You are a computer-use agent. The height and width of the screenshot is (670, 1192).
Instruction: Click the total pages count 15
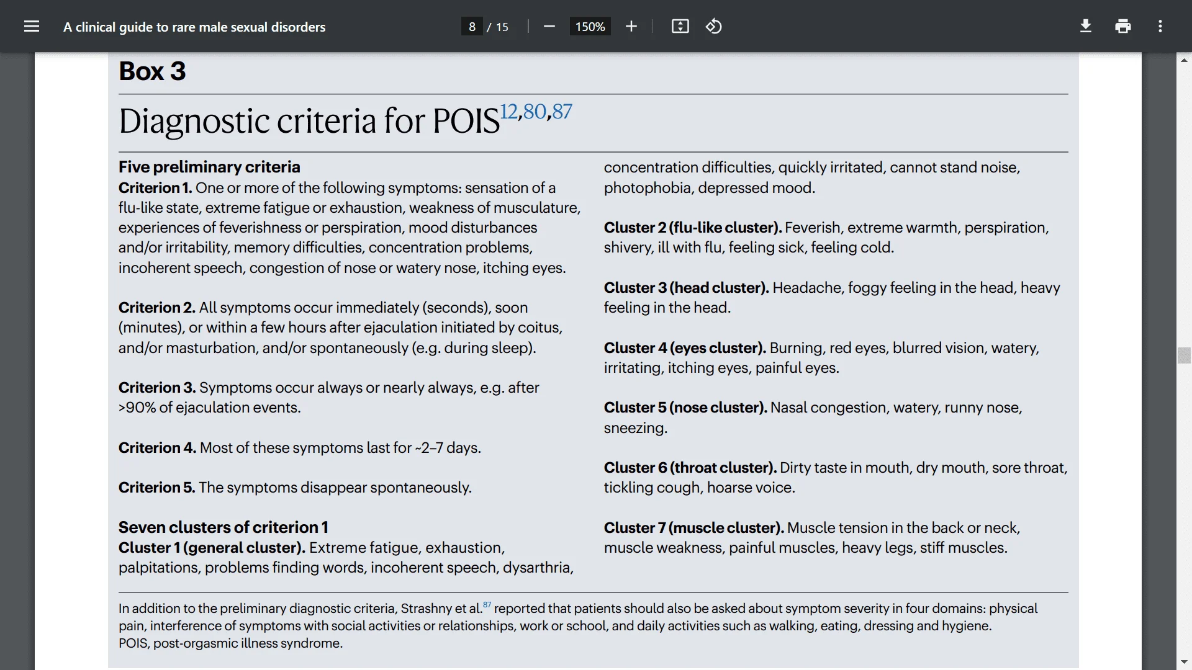coord(502,27)
